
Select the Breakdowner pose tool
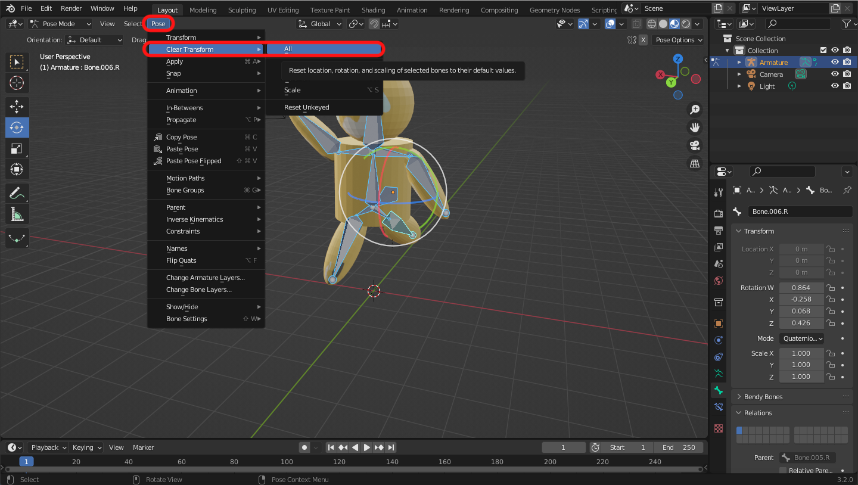17,238
